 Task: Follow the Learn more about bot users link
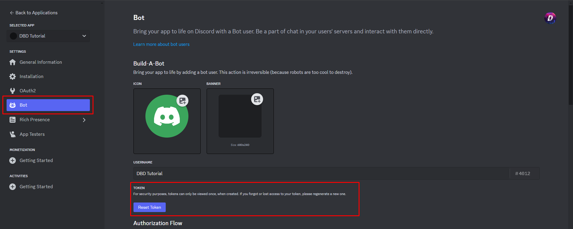161,44
